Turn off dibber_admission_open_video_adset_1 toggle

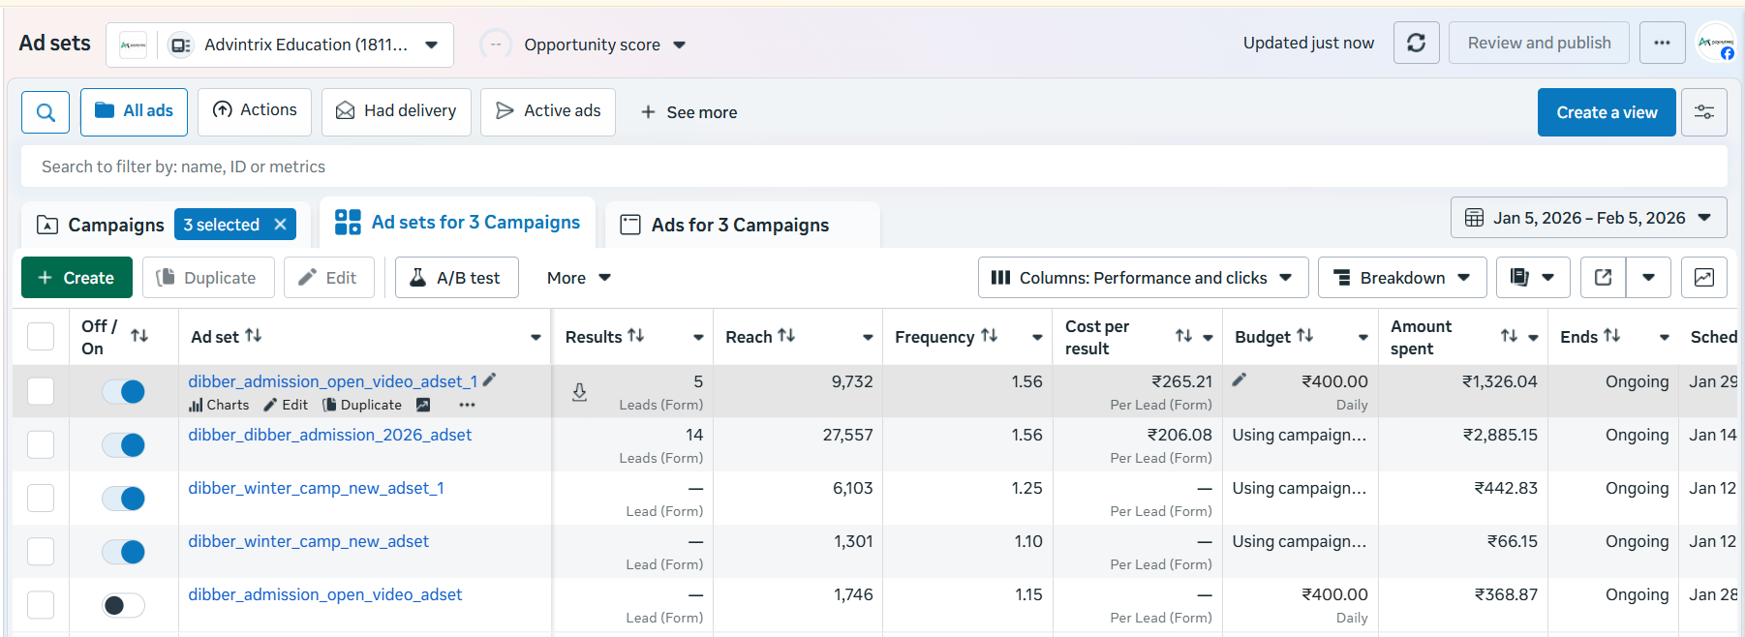[124, 391]
